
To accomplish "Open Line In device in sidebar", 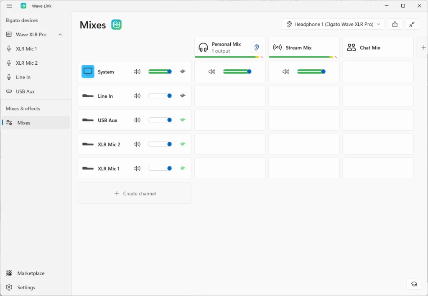I will pos(23,77).
